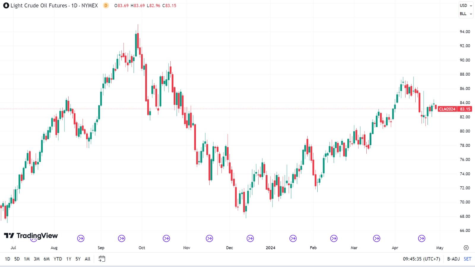Image resolution: width=475 pixels, height=267 pixels.
Task: Toggle the SET settlement price option
Action: click(468, 259)
